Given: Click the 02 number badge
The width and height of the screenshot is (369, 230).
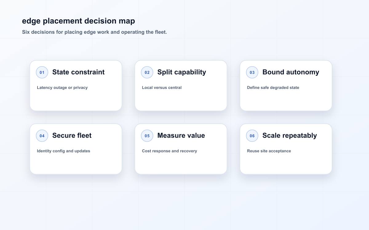Looking at the screenshot, I should pyautogui.click(x=147, y=72).
